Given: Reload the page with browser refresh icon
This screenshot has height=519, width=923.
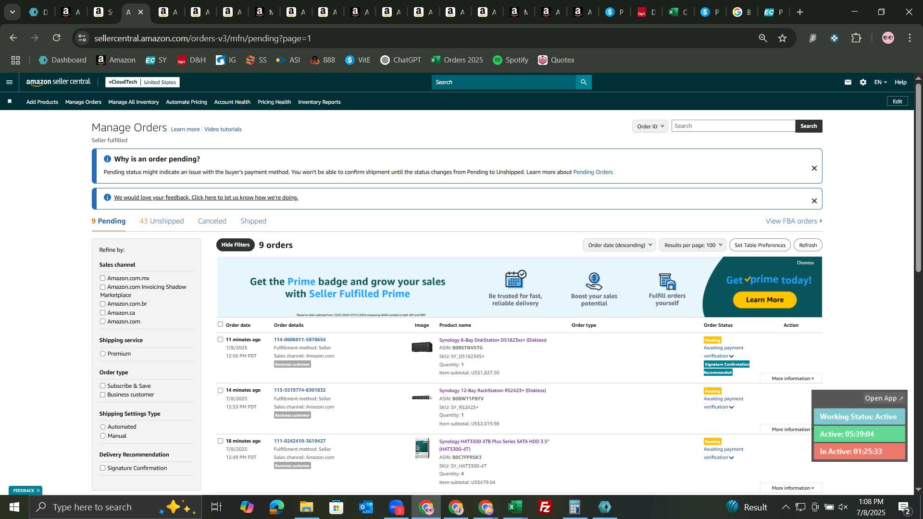Looking at the screenshot, I should pos(57,38).
